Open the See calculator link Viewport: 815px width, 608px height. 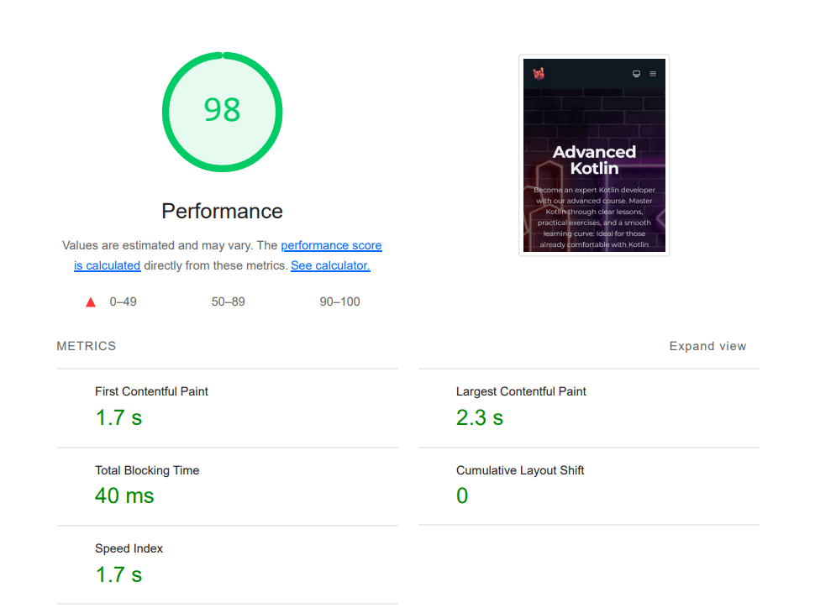[329, 265]
